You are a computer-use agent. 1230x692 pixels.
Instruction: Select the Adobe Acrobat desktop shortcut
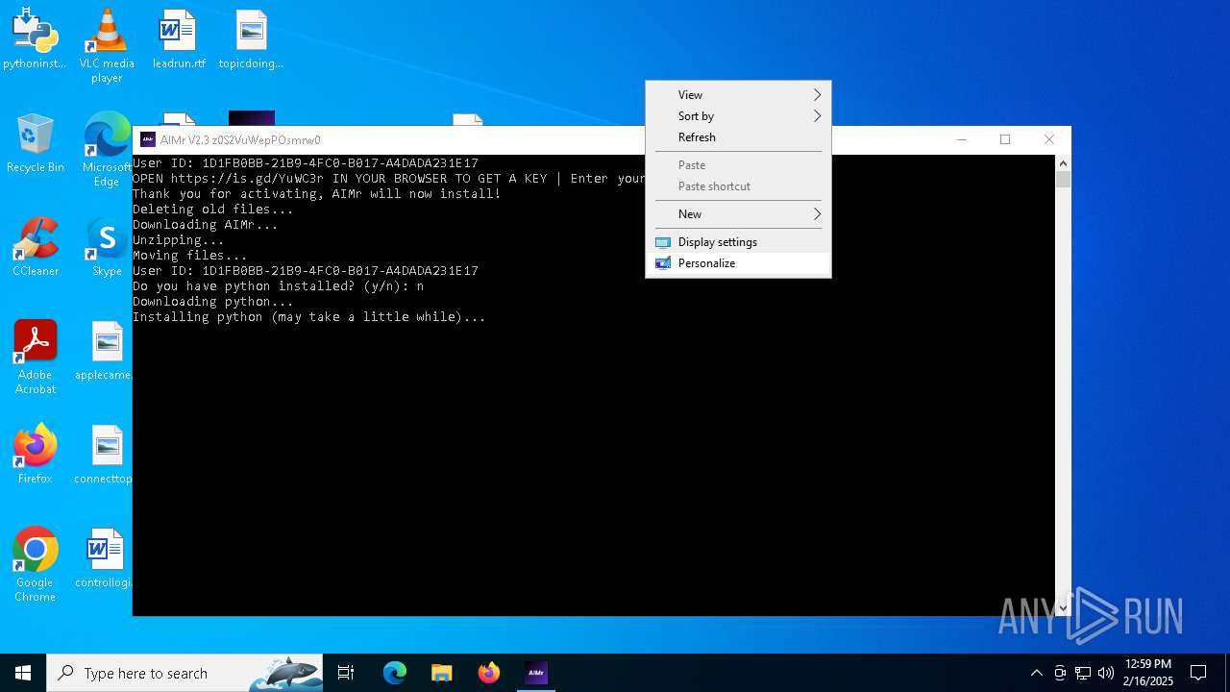[35, 358]
